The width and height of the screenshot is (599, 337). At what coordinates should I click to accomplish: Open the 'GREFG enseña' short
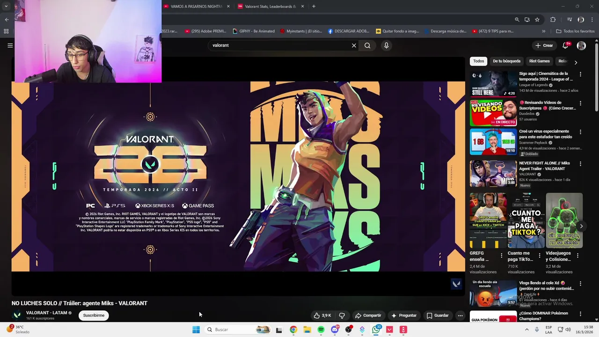click(x=488, y=220)
